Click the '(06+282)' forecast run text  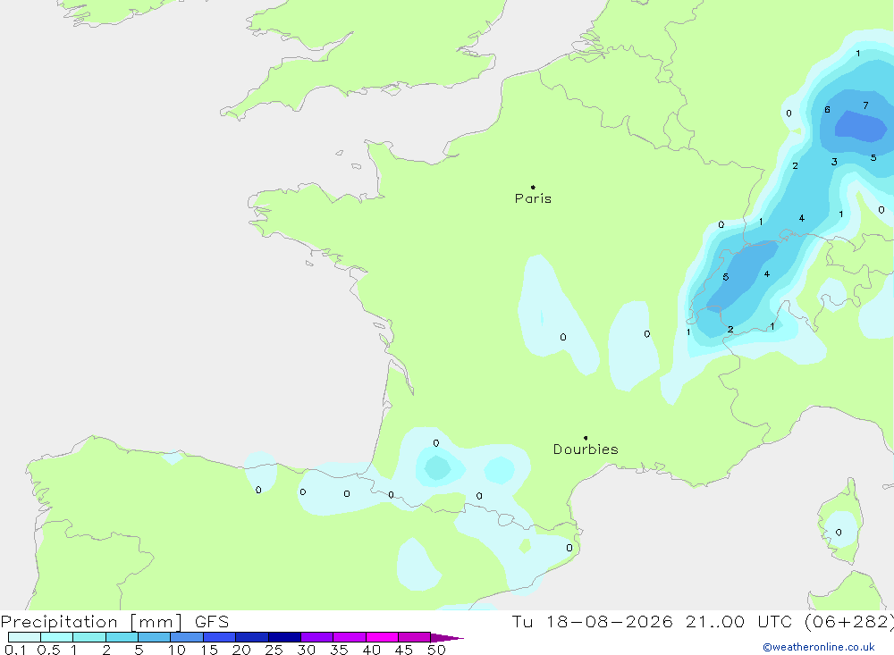(x=848, y=622)
